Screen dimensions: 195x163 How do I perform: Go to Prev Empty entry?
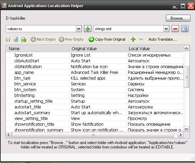(71, 39)
